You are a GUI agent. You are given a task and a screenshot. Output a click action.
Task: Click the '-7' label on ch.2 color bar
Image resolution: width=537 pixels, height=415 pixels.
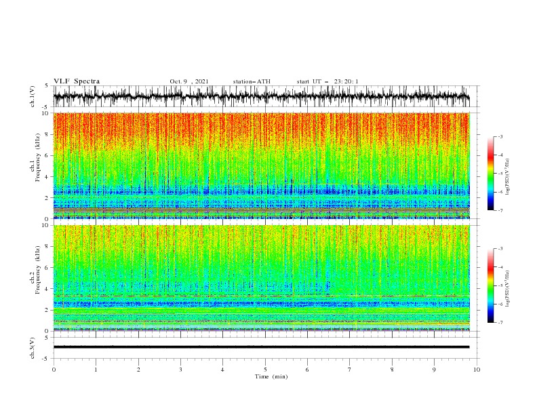500,323
